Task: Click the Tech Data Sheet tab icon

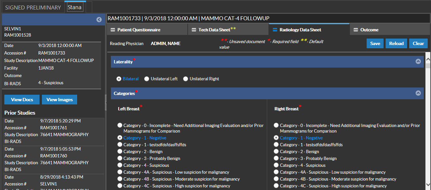Action: pos(194,30)
